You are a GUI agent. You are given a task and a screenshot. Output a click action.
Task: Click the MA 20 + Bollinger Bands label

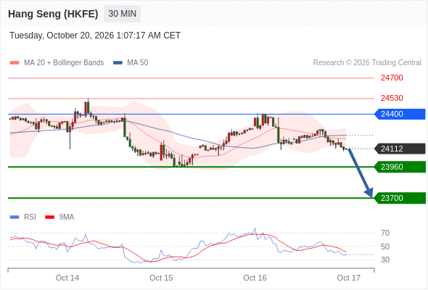[x=64, y=63]
